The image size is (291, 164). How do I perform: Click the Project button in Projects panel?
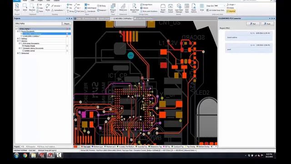[67, 24]
